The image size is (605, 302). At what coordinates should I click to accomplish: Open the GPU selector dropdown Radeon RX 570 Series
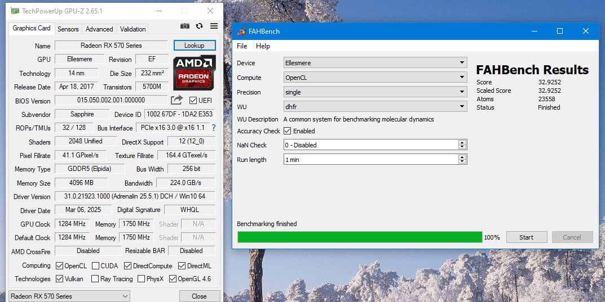[69, 296]
